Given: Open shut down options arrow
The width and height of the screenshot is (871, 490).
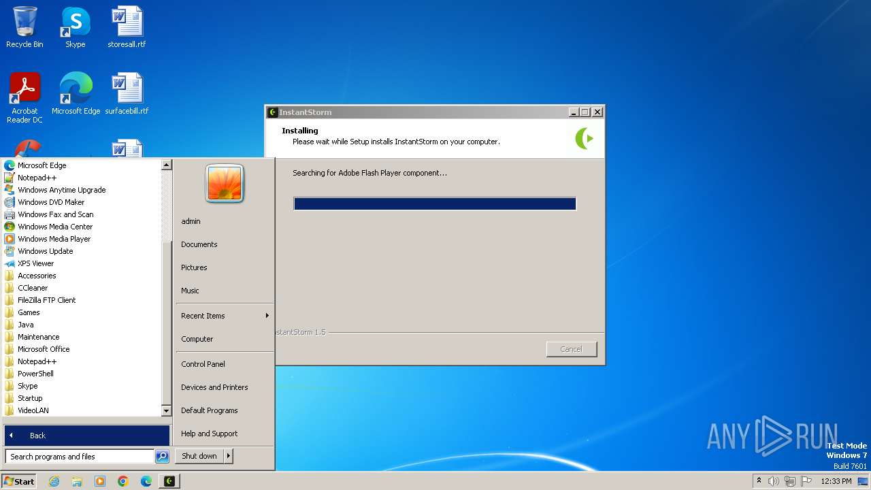Looking at the screenshot, I should pos(229,456).
